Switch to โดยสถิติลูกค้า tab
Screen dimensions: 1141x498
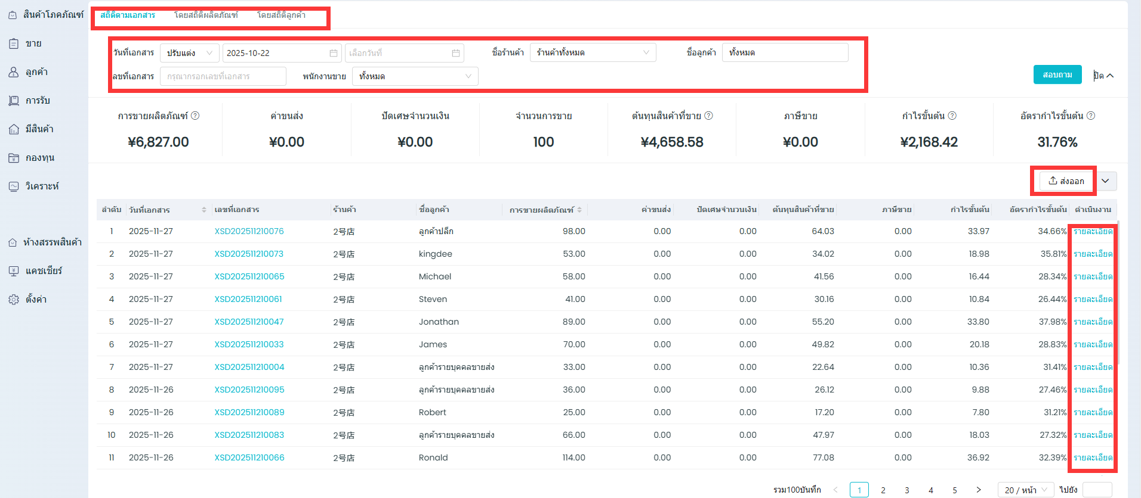coord(281,15)
